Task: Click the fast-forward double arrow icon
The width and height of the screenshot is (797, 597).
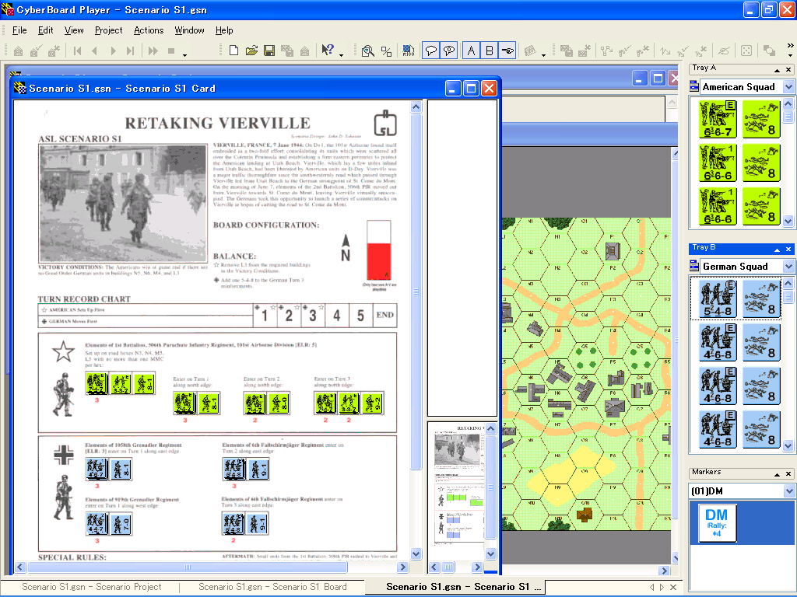Action: [x=153, y=51]
